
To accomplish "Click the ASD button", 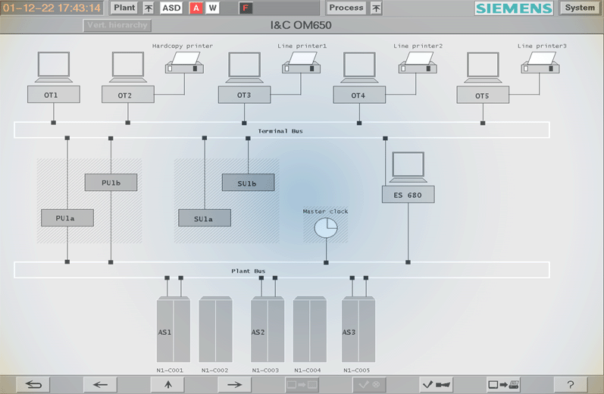I will (171, 8).
